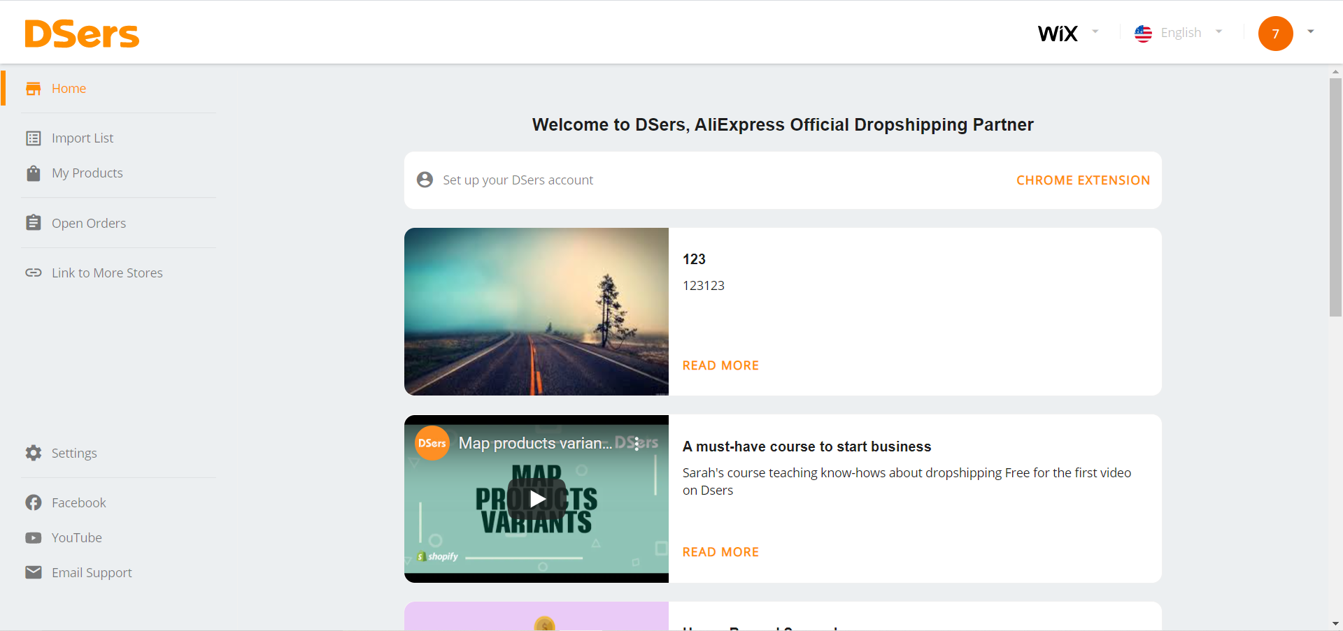Click the US flag language icon

1143,34
